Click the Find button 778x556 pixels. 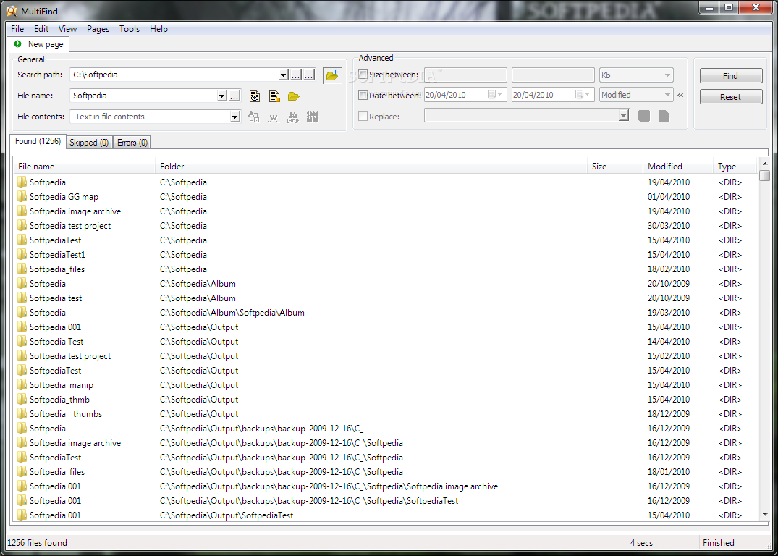(x=731, y=76)
